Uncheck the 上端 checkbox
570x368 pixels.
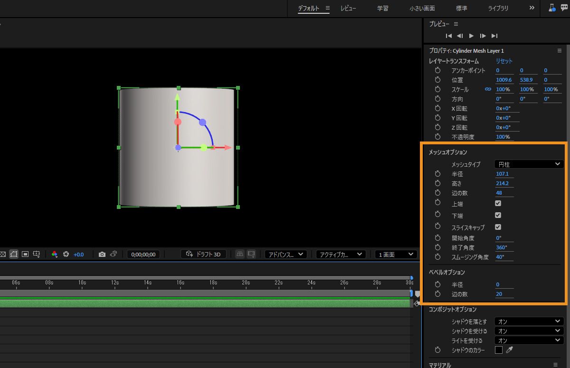[498, 203]
